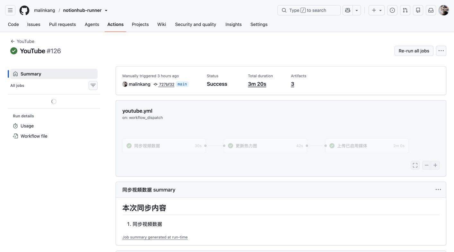Open the issues icon in header
Viewport: 454px width, 252px height.
[392, 10]
